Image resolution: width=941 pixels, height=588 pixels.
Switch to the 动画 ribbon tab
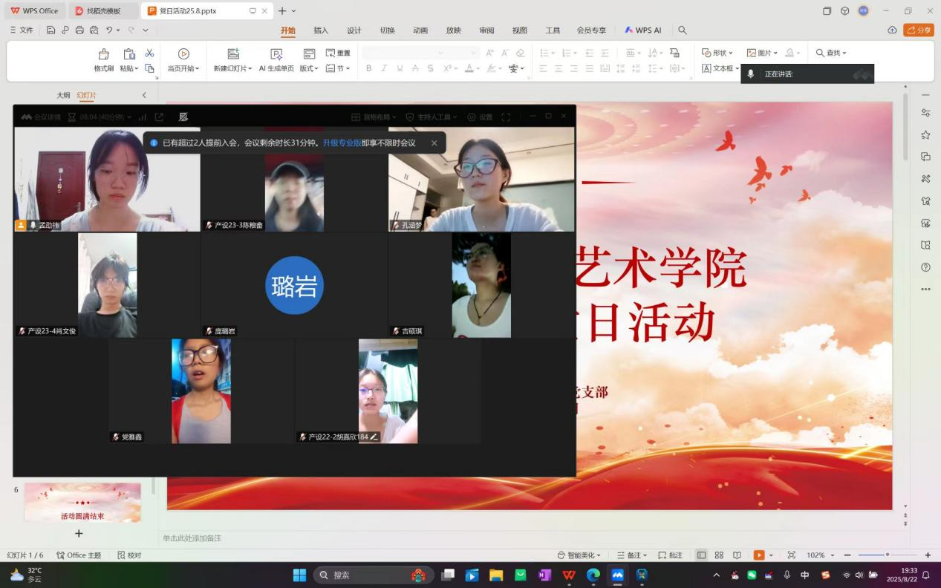420,30
